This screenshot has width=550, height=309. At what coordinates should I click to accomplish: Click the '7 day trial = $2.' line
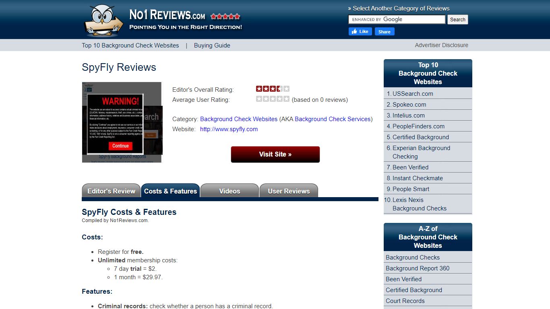pyautogui.click(x=135, y=269)
